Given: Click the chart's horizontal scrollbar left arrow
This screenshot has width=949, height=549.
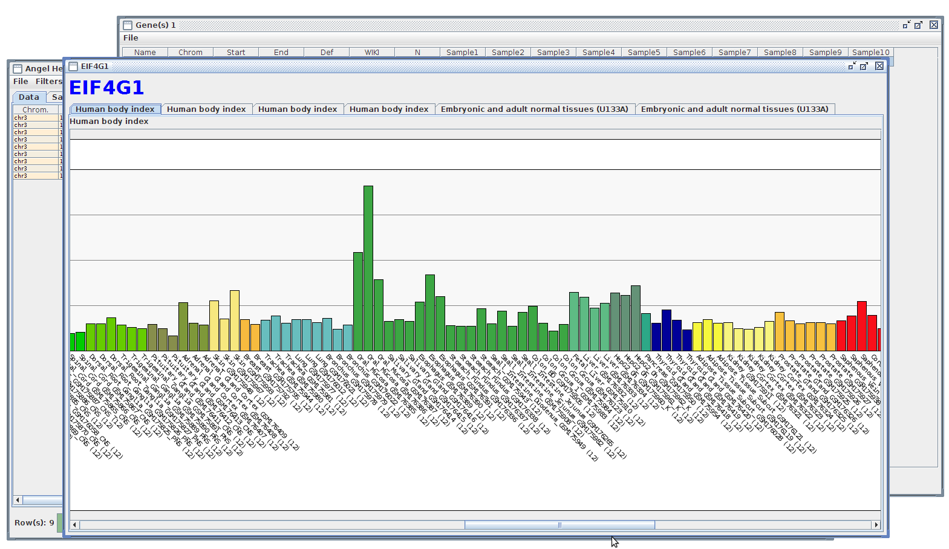Looking at the screenshot, I should pos(74,525).
